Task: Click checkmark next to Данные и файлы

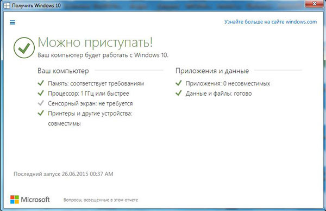Action: click(x=179, y=93)
